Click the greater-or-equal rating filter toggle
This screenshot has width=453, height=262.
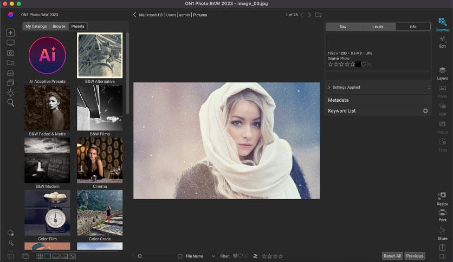coord(255,256)
